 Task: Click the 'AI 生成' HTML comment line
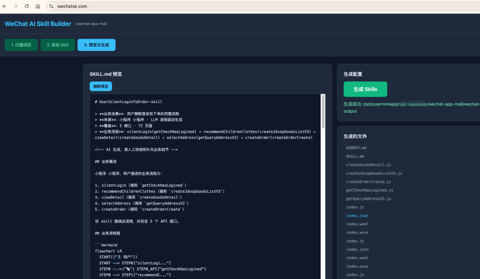click(136, 149)
